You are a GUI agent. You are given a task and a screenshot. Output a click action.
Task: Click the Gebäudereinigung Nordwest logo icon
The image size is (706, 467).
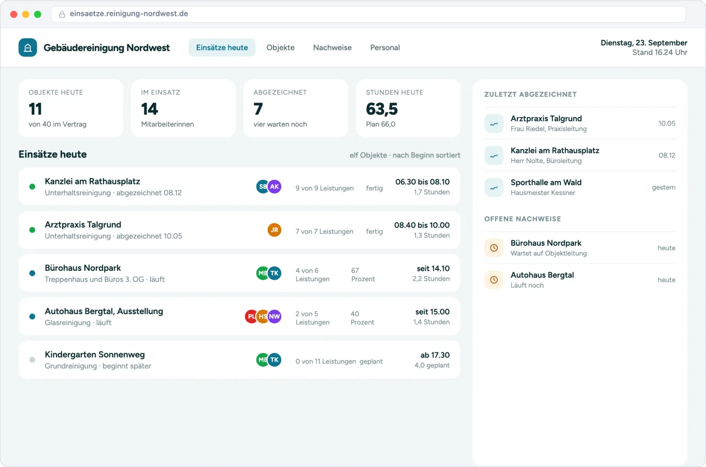[28, 47]
